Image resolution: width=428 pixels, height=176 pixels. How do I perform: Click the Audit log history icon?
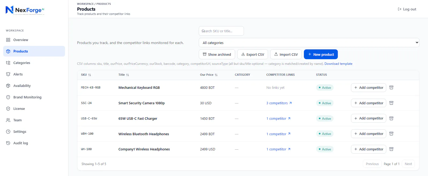[8, 143]
